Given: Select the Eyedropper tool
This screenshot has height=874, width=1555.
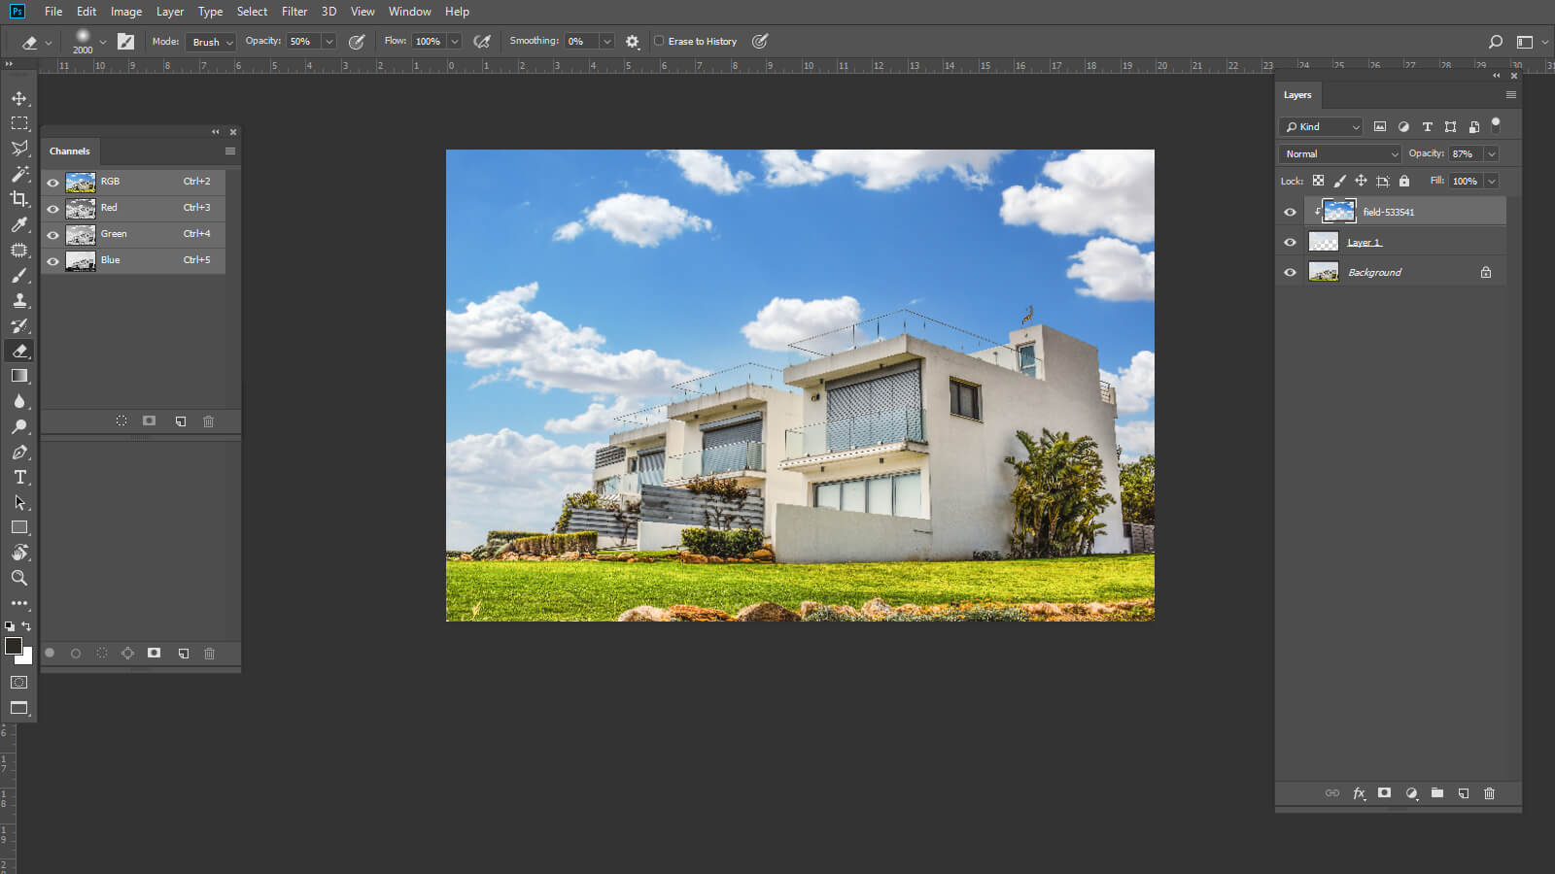Looking at the screenshot, I should point(19,224).
